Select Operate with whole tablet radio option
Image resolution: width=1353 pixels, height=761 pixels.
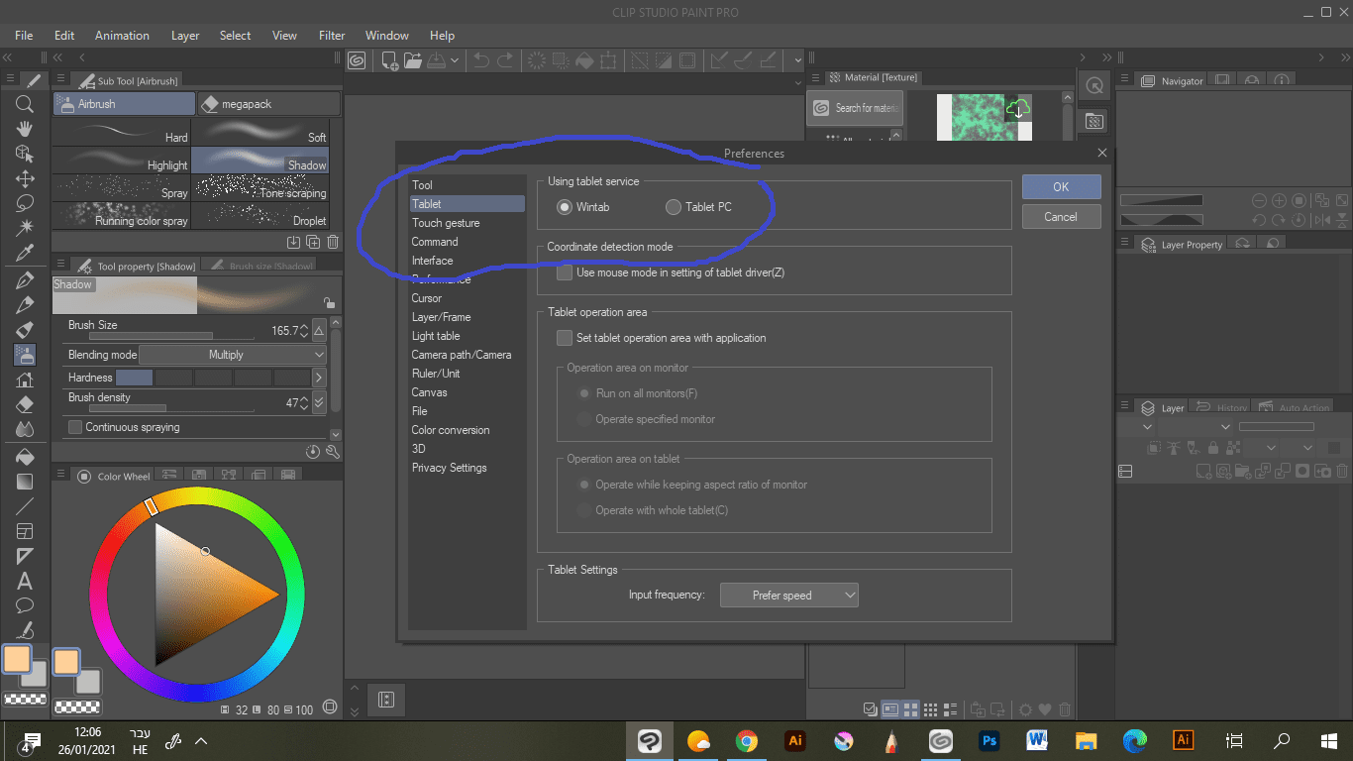(x=584, y=510)
